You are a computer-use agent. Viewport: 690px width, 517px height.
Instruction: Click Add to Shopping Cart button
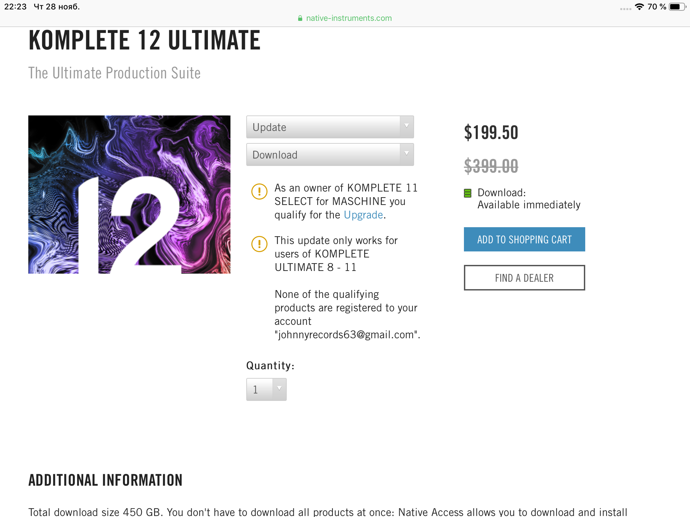[524, 239]
